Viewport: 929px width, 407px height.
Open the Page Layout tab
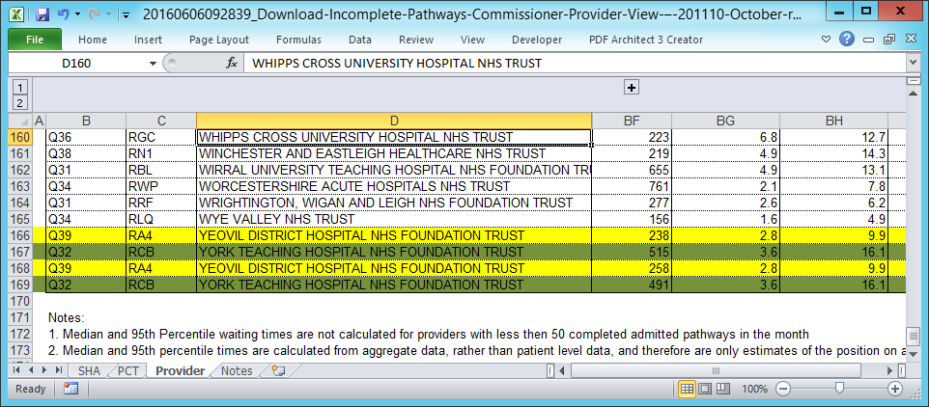pos(219,40)
